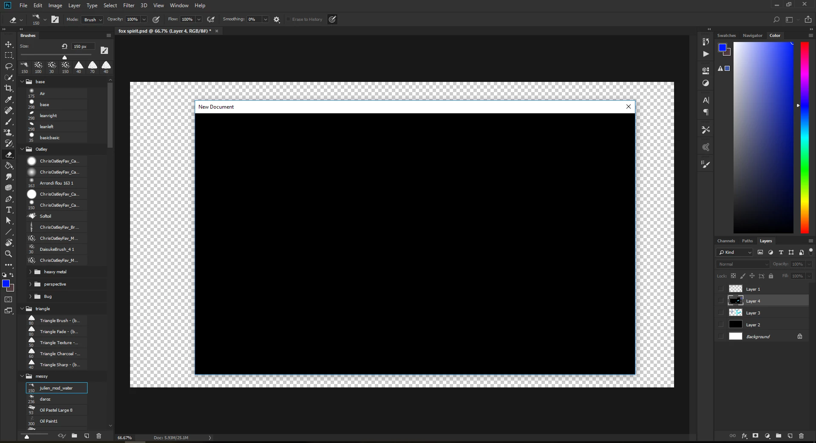The height and width of the screenshot is (443, 816).
Task: Select the Smudge tool
Action: click(8, 177)
